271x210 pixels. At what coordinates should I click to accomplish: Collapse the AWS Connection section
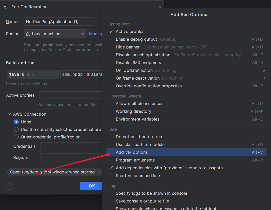9,114
